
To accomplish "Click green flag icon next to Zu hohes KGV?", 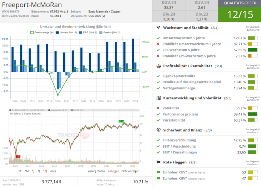I will click(158, 178).
